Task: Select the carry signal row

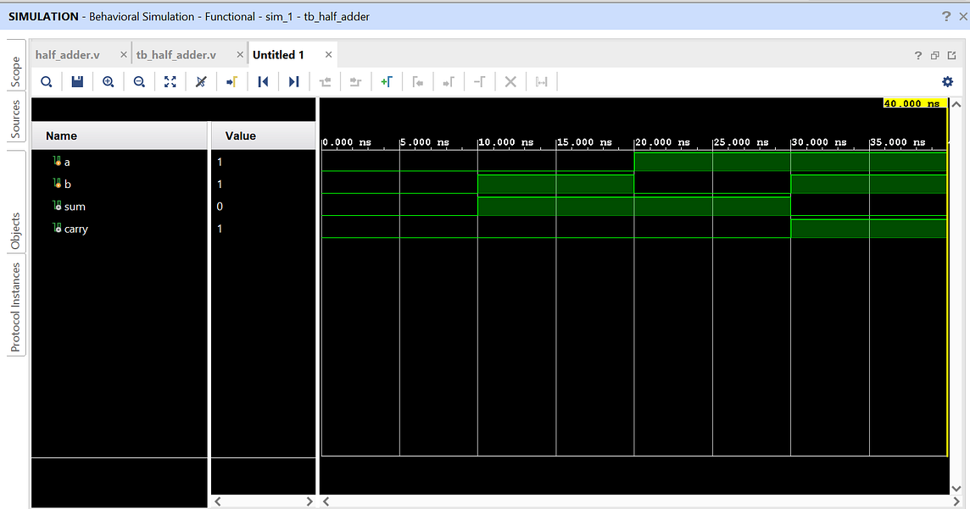Action: 77,228
